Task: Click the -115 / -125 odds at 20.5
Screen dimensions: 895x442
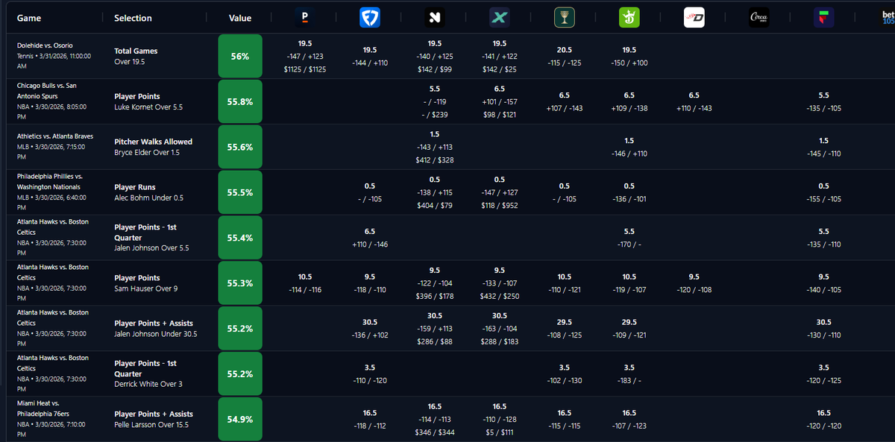Action: pyautogui.click(x=565, y=63)
